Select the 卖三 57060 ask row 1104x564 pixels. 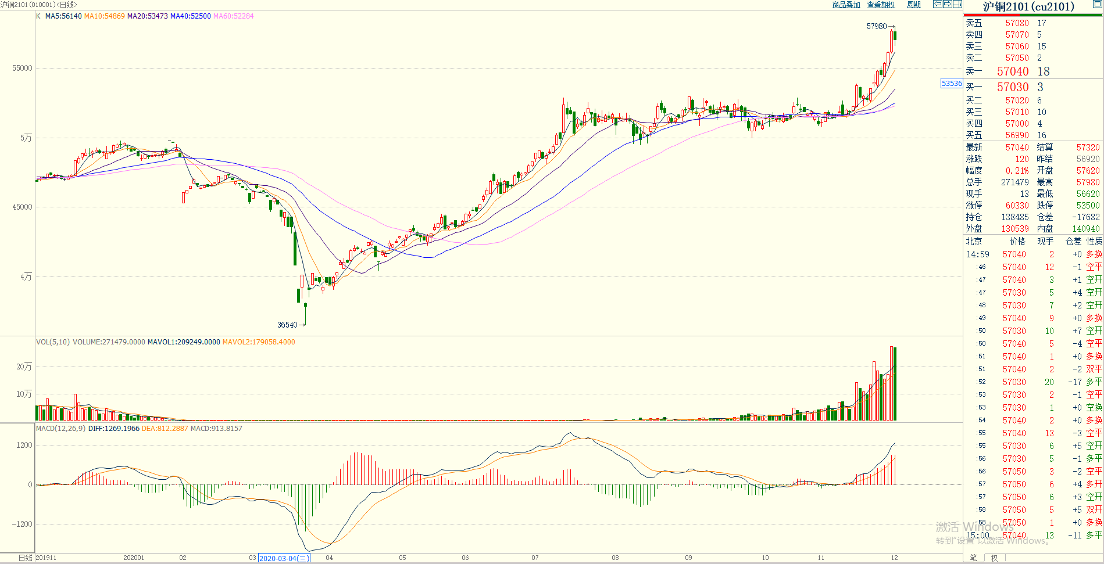pos(1034,46)
